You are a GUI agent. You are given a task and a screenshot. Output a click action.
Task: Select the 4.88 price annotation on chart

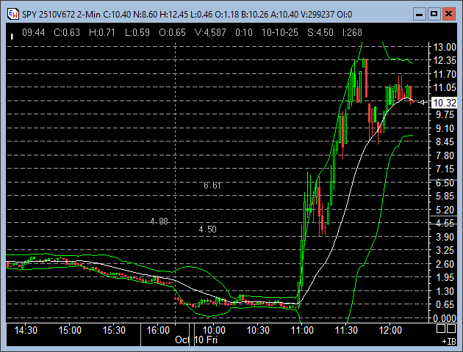(159, 221)
